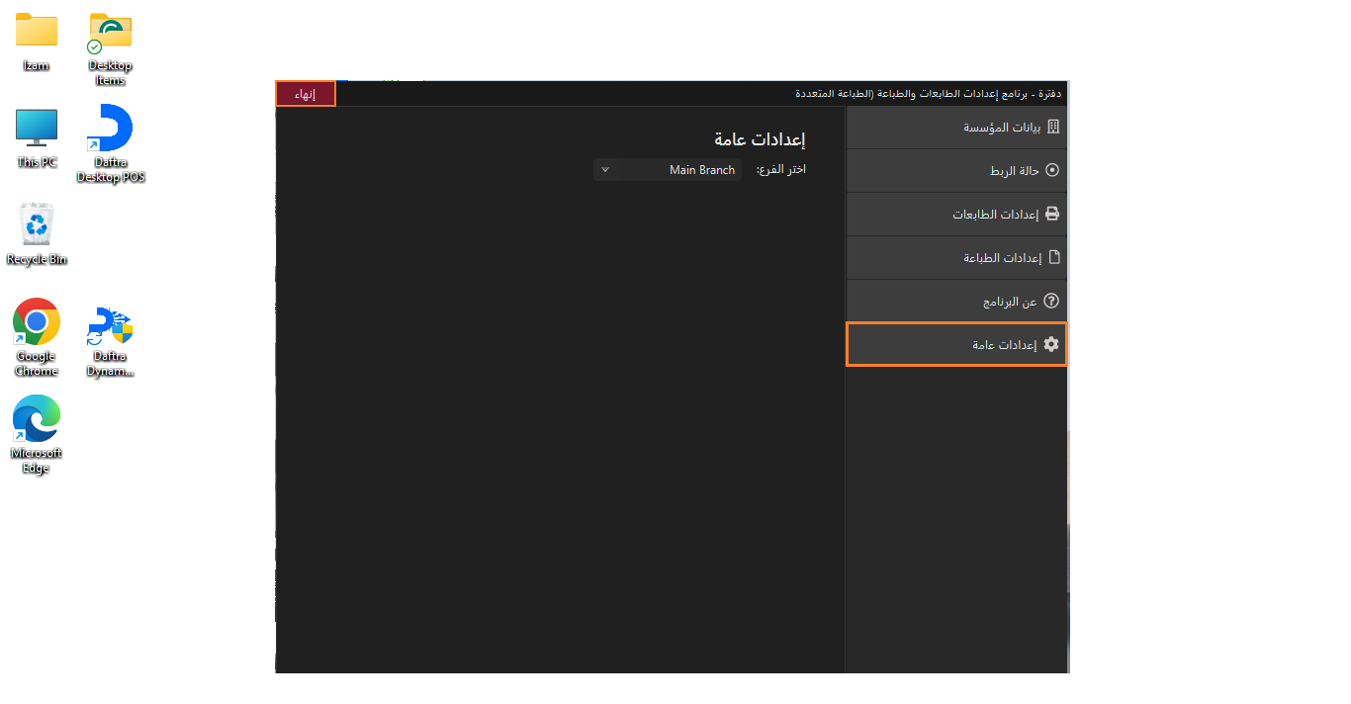Open the Izam folder on desktop
Viewport: 1351px width, 704px height.
(x=37, y=42)
